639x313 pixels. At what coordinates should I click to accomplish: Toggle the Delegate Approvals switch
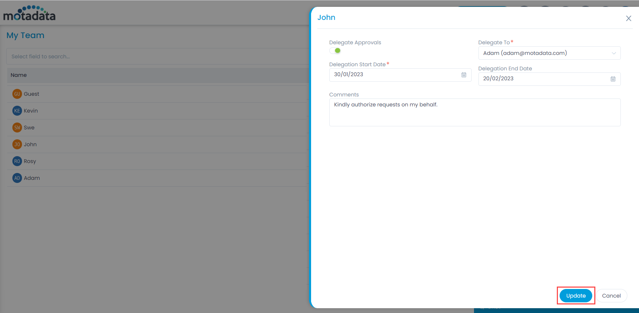click(335, 51)
